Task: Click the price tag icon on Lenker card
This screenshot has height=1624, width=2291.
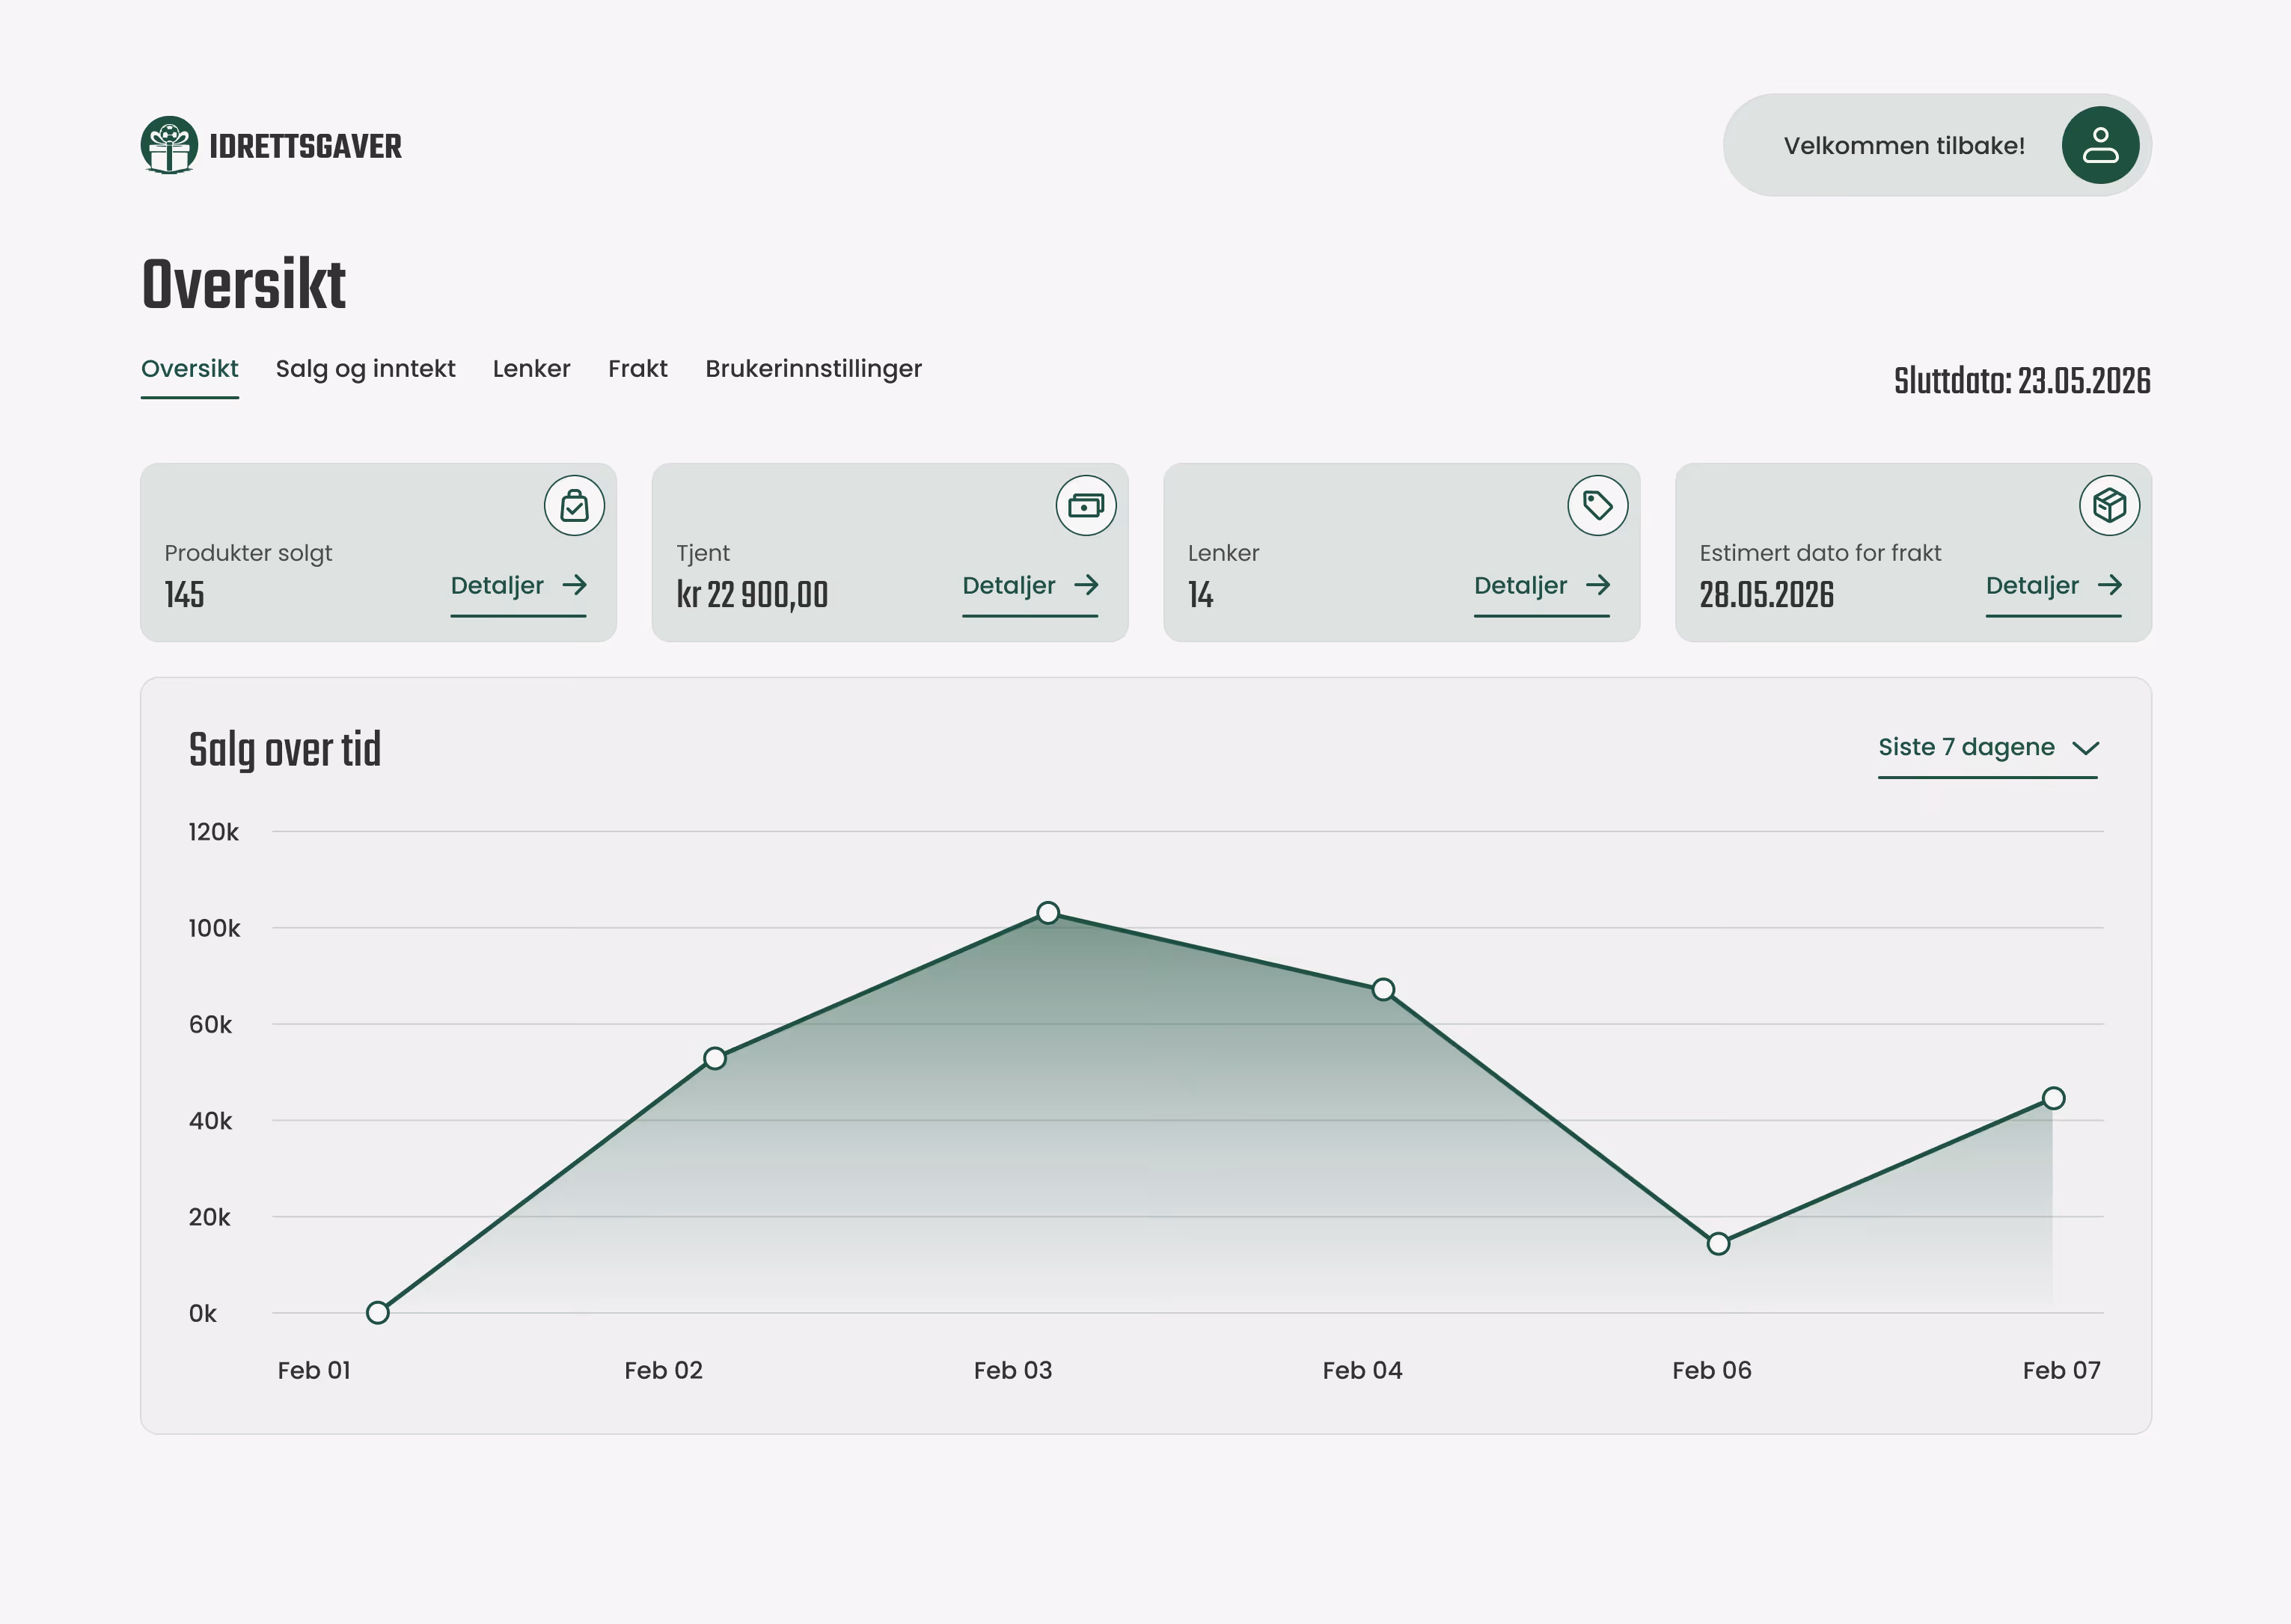Action: (x=1597, y=506)
